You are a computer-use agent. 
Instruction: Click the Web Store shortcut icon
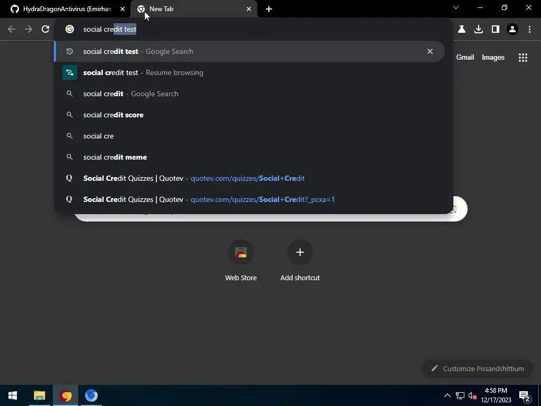[241, 252]
